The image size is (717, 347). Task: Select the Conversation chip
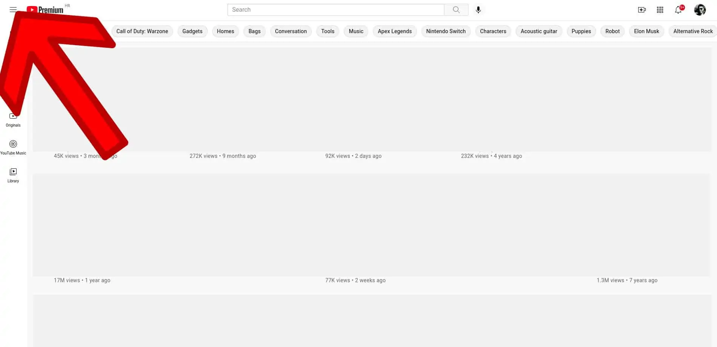[291, 31]
